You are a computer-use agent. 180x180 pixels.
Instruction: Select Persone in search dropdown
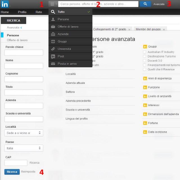click(x=70, y=19)
